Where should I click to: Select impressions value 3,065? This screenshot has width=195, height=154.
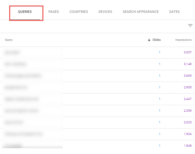click(188, 76)
